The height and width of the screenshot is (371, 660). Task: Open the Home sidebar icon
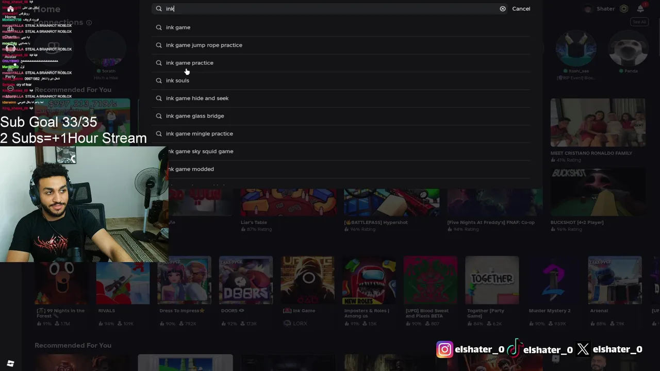[x=10, y=9]
